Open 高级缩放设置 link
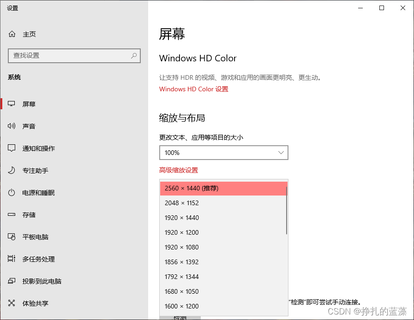This screenshot has height=320, width=414. point(179,170)
